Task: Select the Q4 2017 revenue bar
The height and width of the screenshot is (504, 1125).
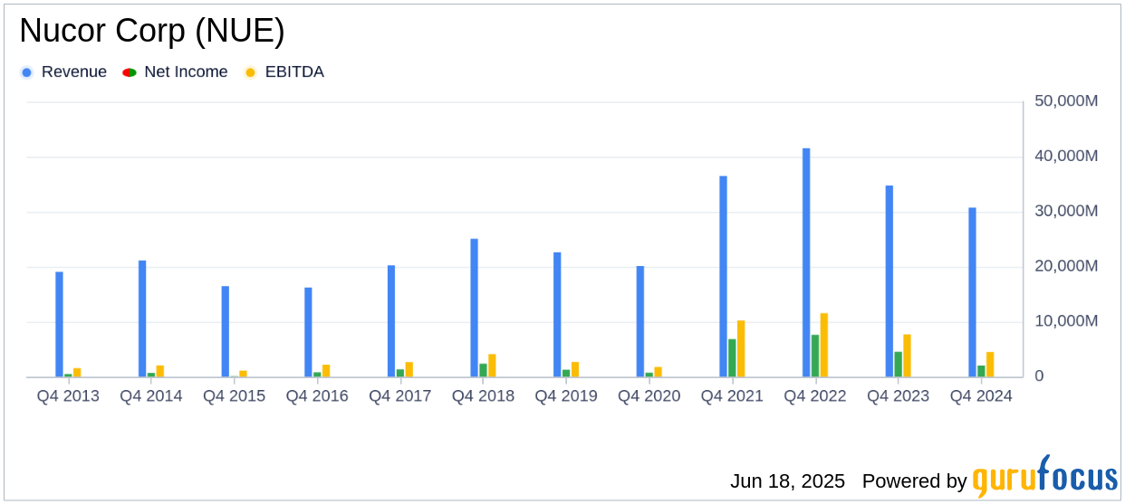Action: click(391, 321)
